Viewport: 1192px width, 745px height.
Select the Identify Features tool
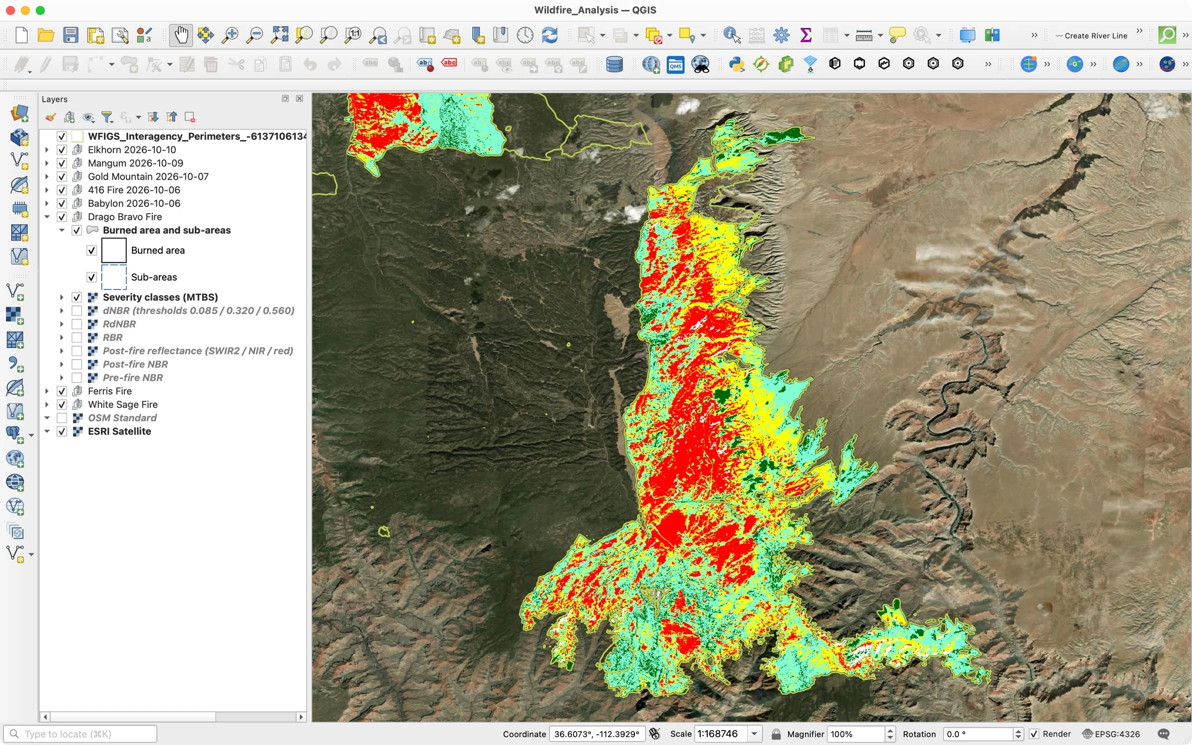[732, 35]
